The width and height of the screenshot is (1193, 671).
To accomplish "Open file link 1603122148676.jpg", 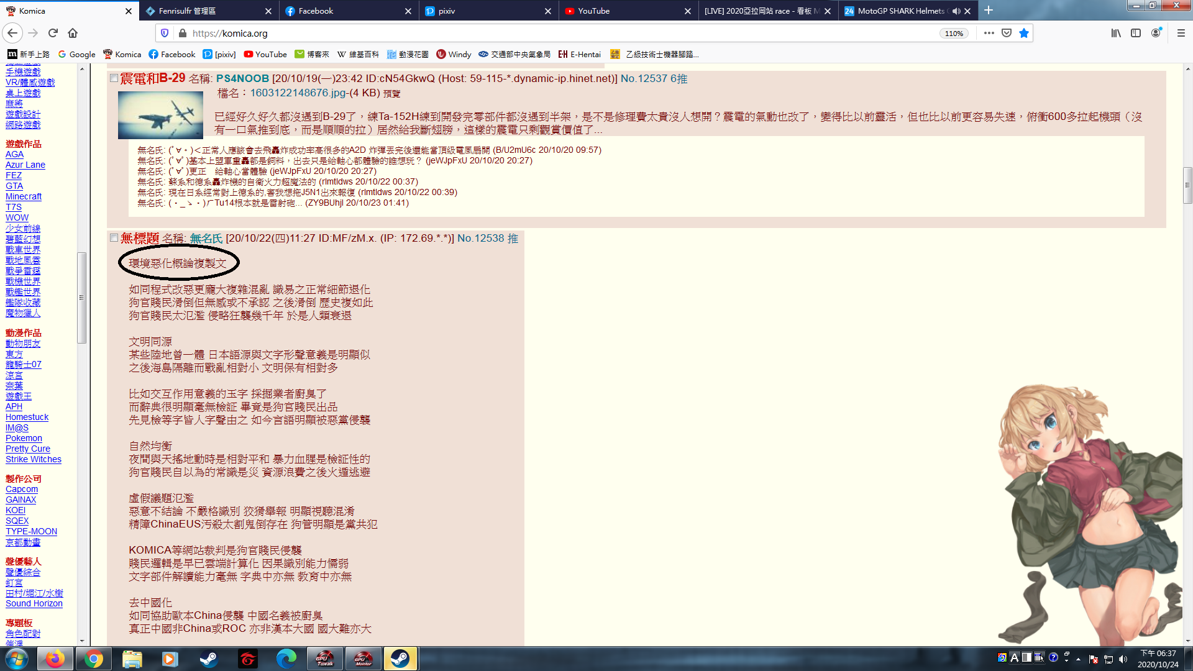I will (x=298, y=93).
